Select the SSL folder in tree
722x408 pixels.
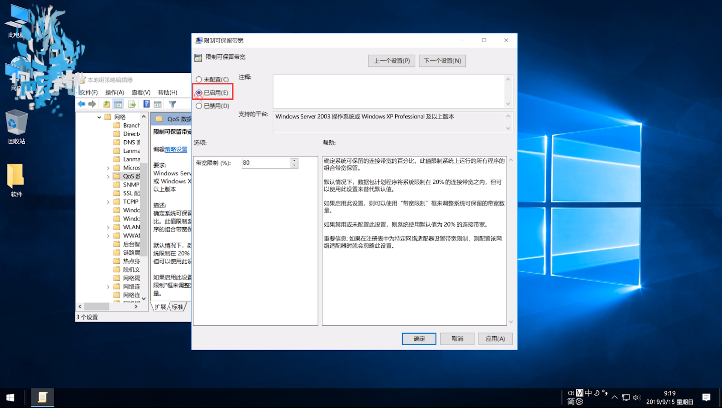point(127,193)
